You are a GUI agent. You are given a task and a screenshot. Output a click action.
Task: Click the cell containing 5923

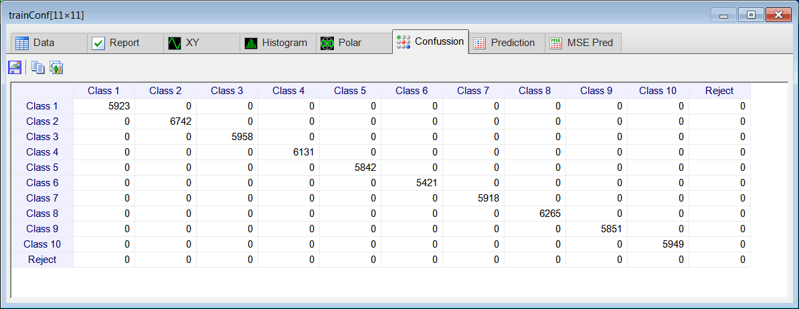pyautogui.click(x=104, y=106)
